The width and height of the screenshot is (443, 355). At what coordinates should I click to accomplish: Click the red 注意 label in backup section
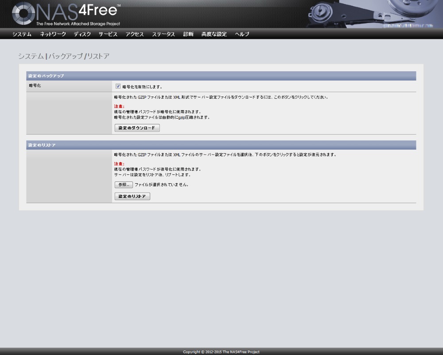pos(119,106)
